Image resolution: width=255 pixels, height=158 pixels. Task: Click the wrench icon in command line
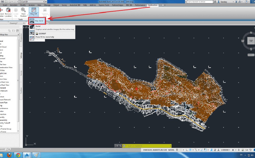[121, 146]
